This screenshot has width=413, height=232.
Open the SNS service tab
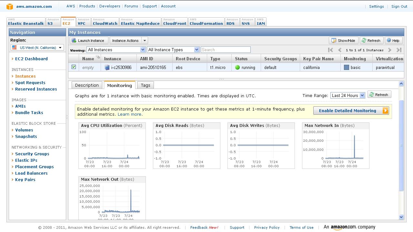tap(247, 22)
